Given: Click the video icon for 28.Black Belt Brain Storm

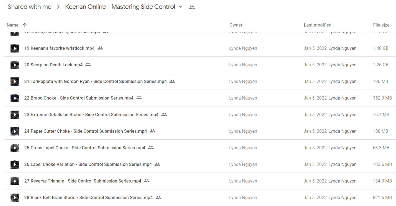Looking at the screenshot, I should click(15, 198).
